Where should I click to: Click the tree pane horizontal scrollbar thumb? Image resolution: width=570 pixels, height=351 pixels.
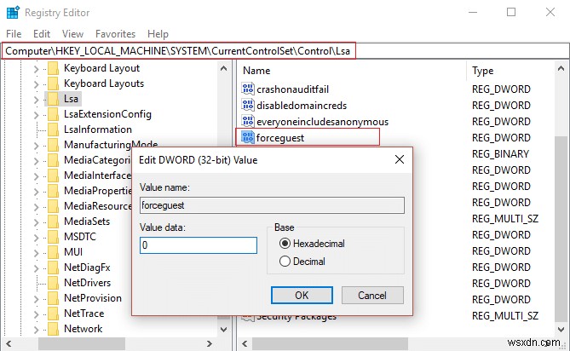(x=82, y=343)
